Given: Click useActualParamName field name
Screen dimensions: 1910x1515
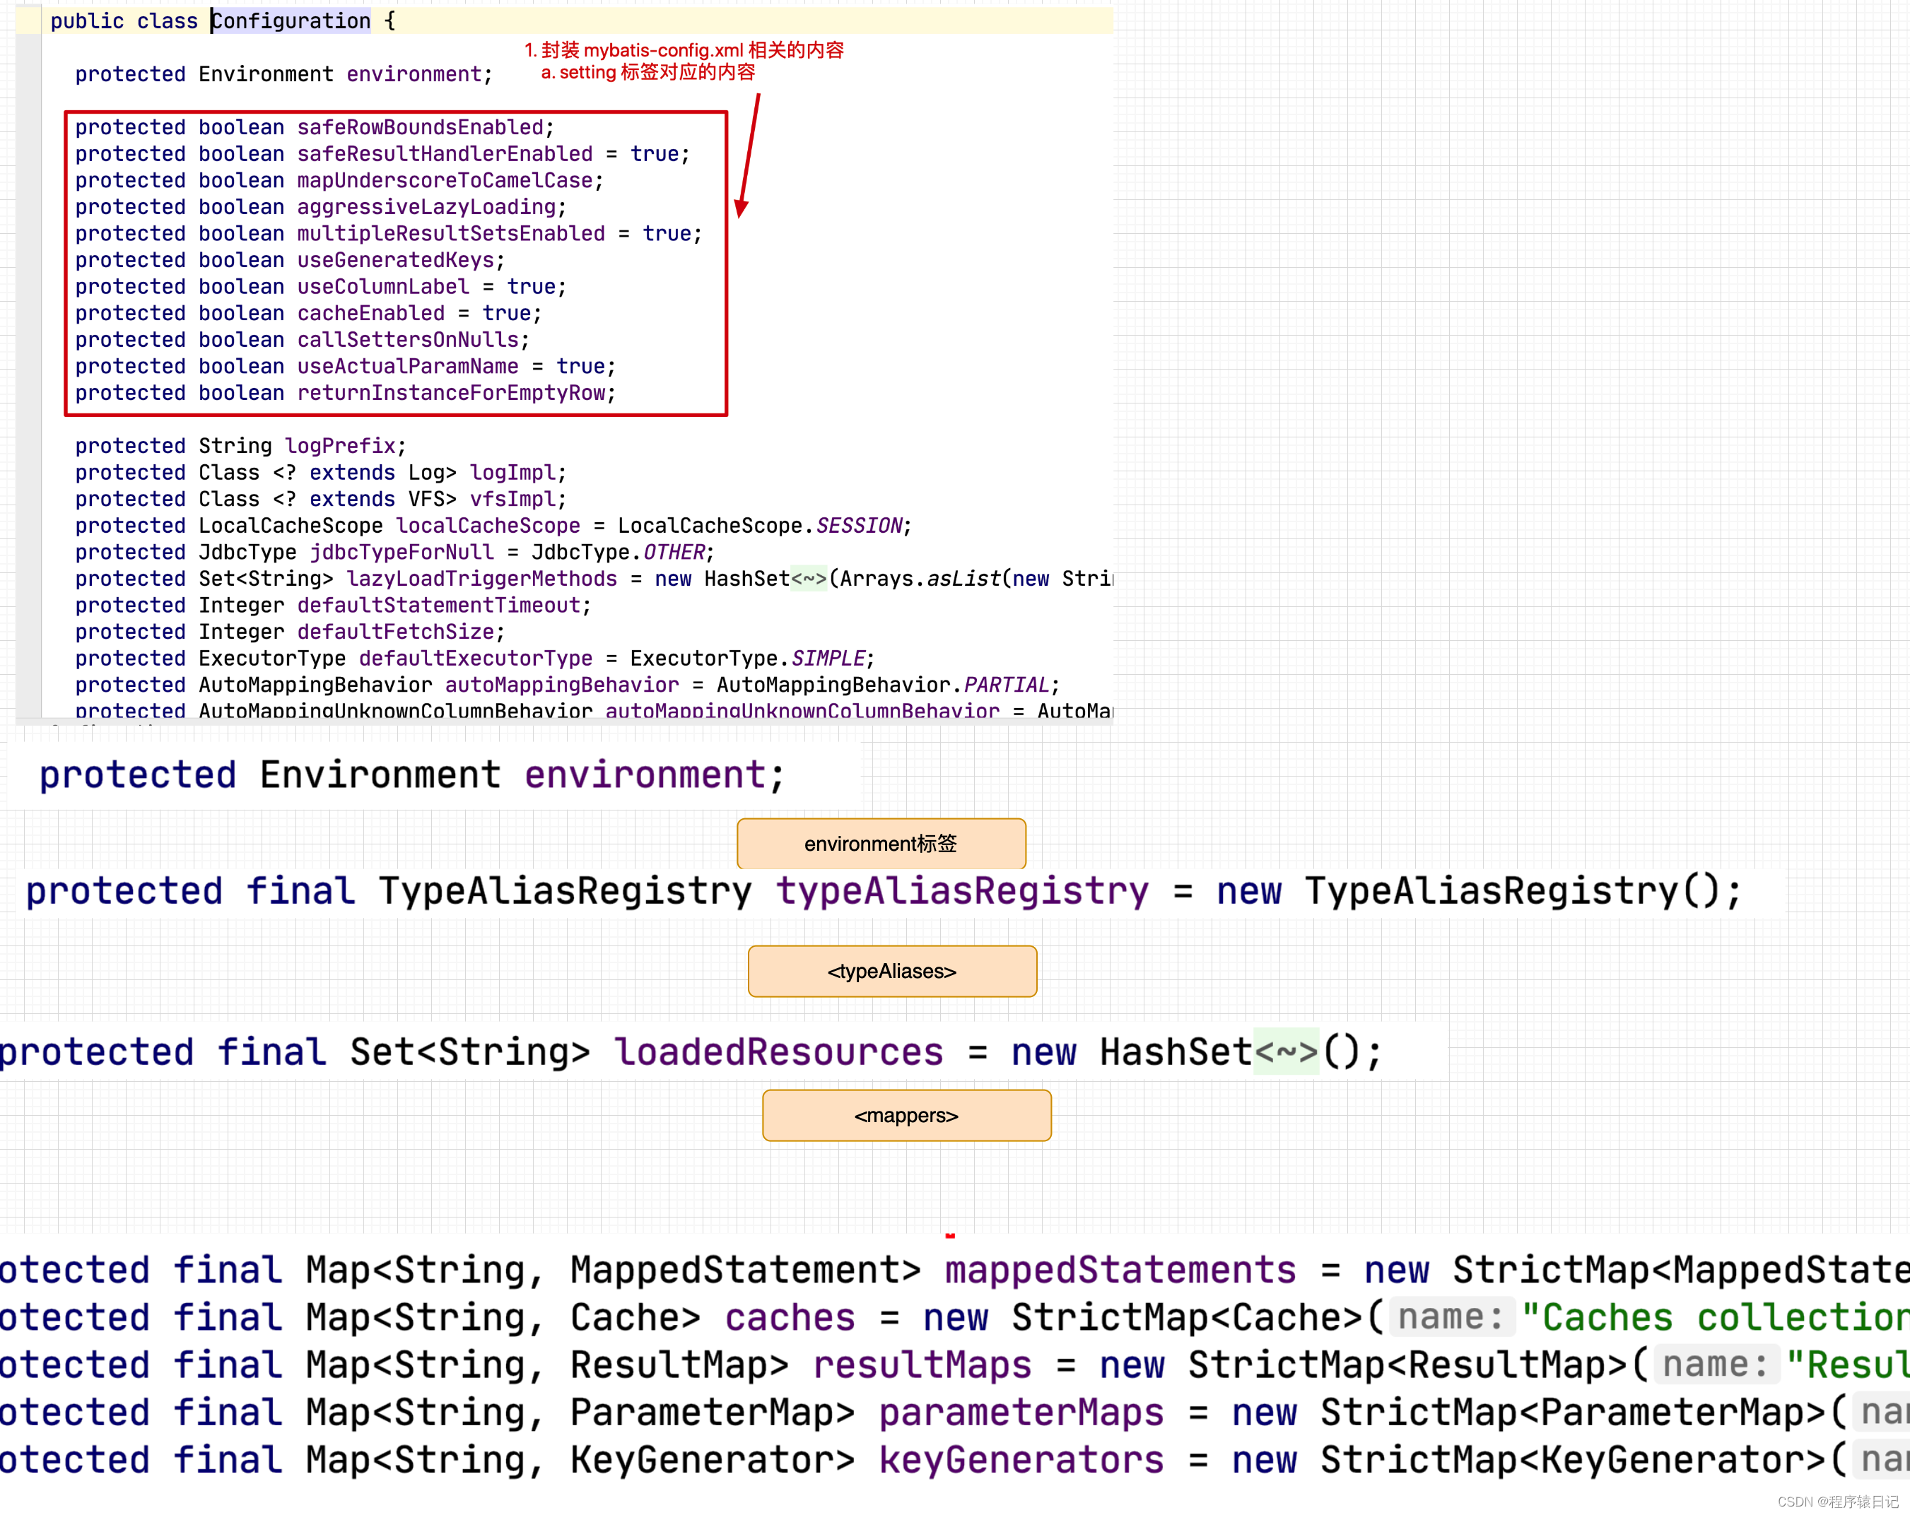Looking at the screenshot, I should 407,366.
